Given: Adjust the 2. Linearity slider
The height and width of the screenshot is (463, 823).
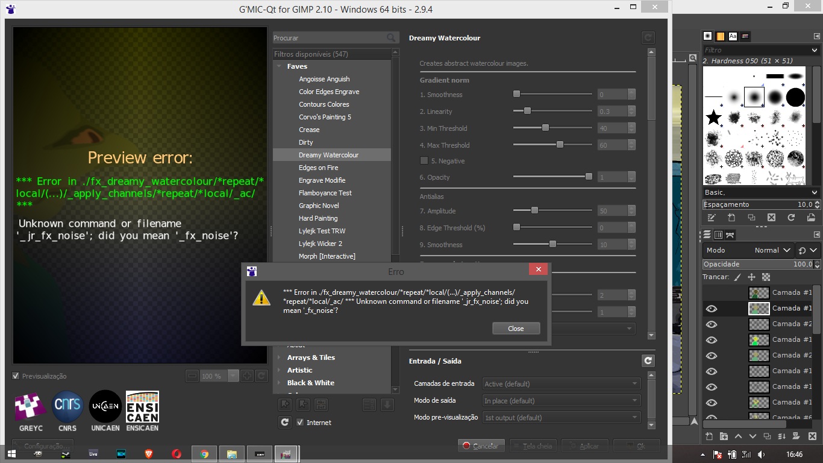Looking at the screenshot, I should pos(552,111).
